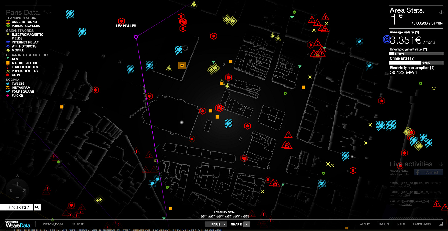This screenshot has width=448, height=231.
Task: Toggle the Public Toilets layer
Action: pos(22,71)
